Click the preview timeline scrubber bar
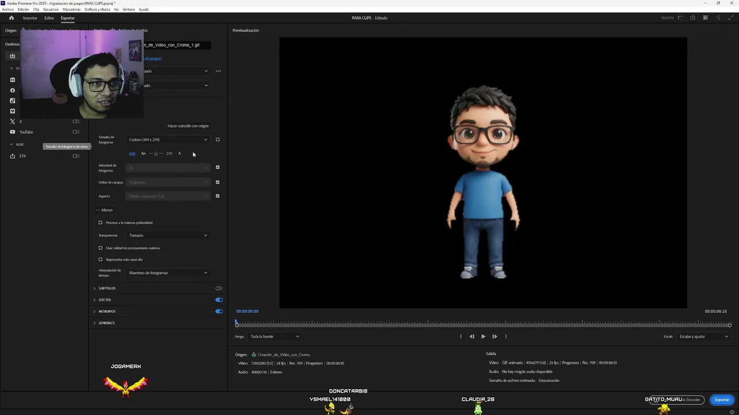Viewport: 739px width, 415px height. tap(483, 325)
